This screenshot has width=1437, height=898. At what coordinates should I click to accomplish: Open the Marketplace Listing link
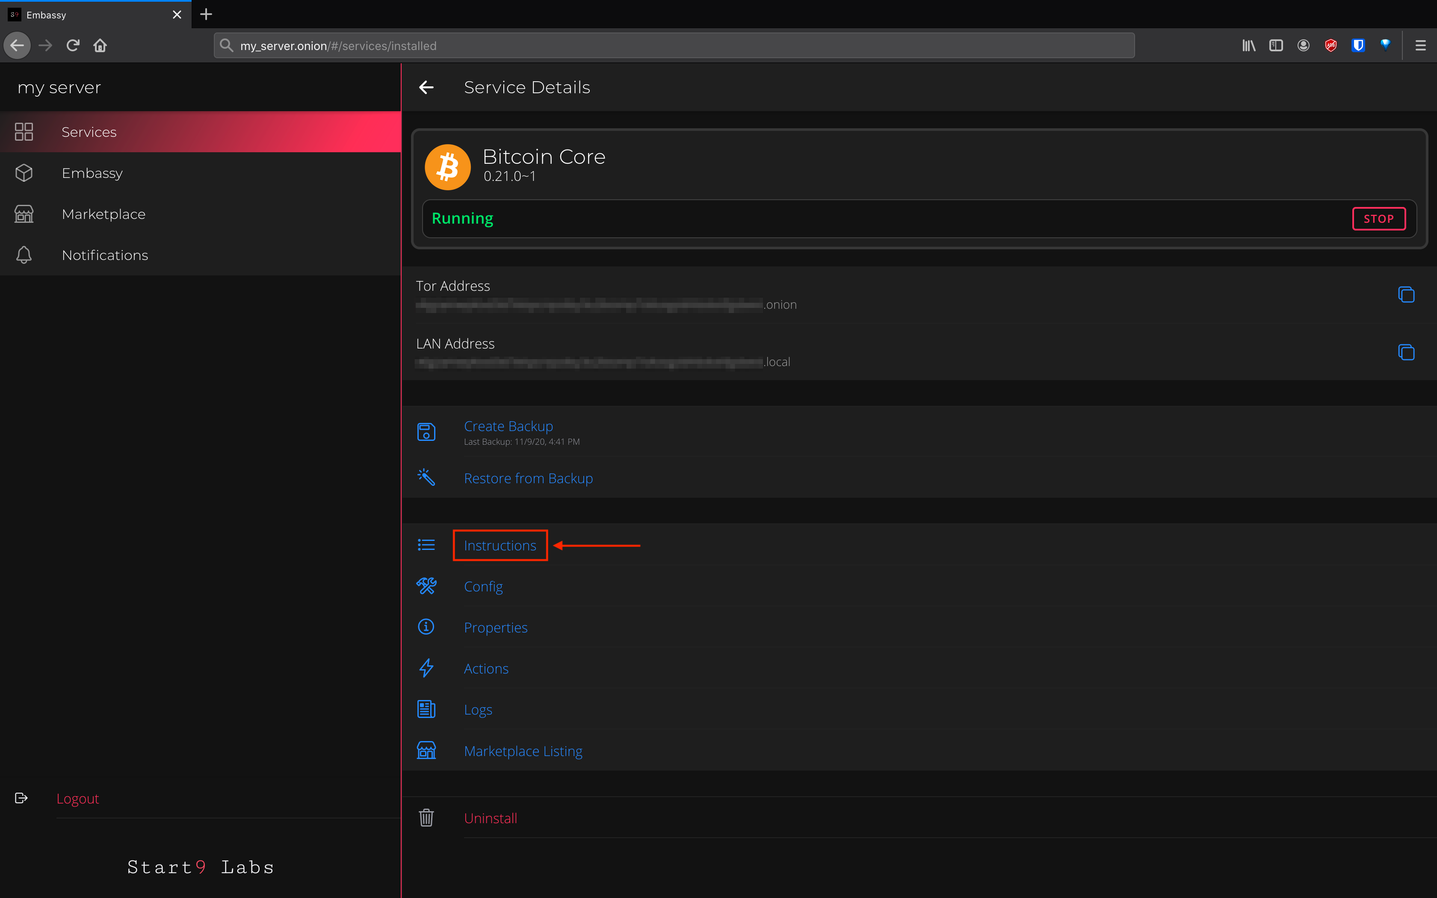pos(523,751)
